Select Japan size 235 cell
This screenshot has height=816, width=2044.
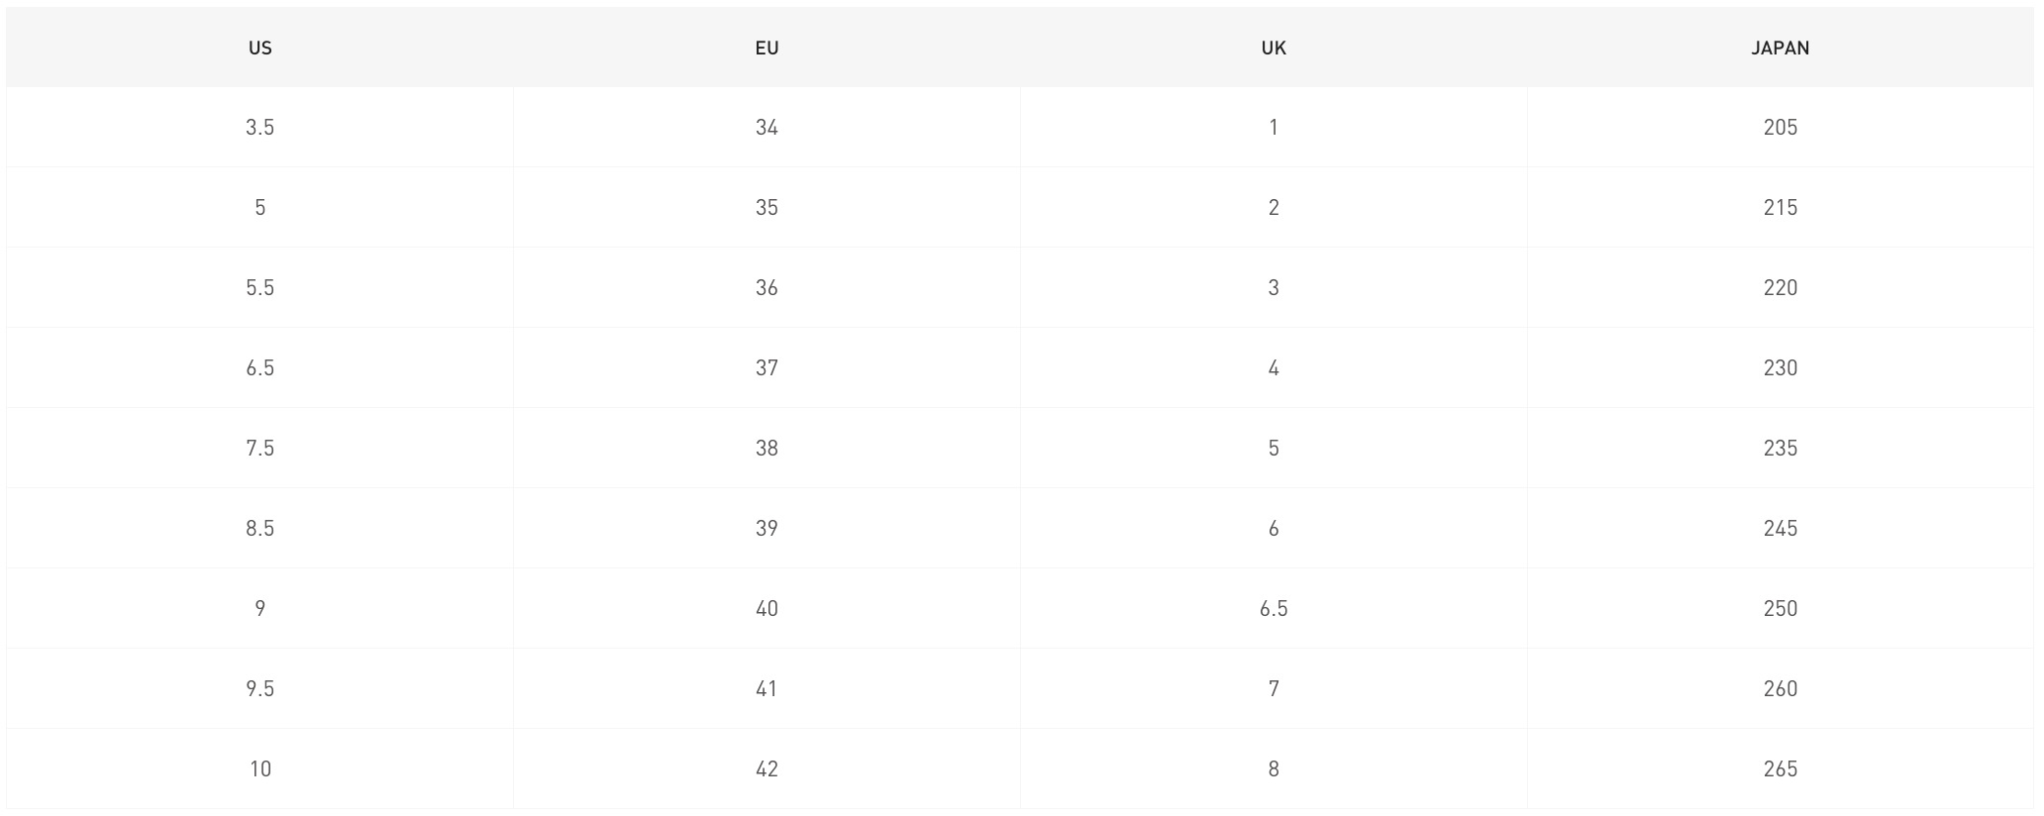[1781, 449]
